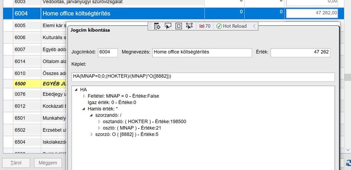Toggle the Display Layout Adorners icon

[x=178, y=26]
